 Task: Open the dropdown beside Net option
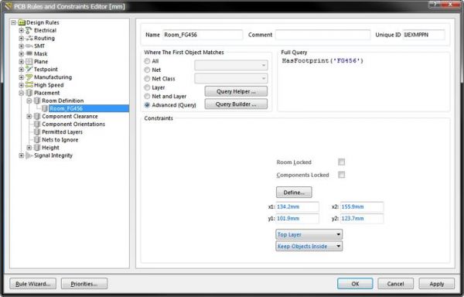click(230, 65)
